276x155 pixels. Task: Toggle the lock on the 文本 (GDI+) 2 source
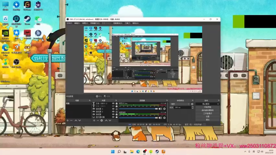117,104
